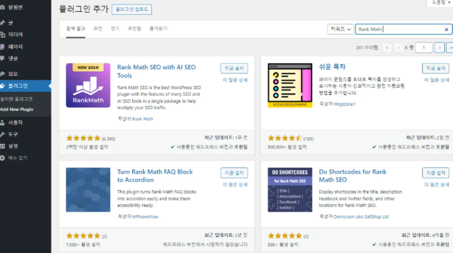Open the 설정 settings sliders icon
The width and height of the screenshot is (453, 253).
point(2,146)
